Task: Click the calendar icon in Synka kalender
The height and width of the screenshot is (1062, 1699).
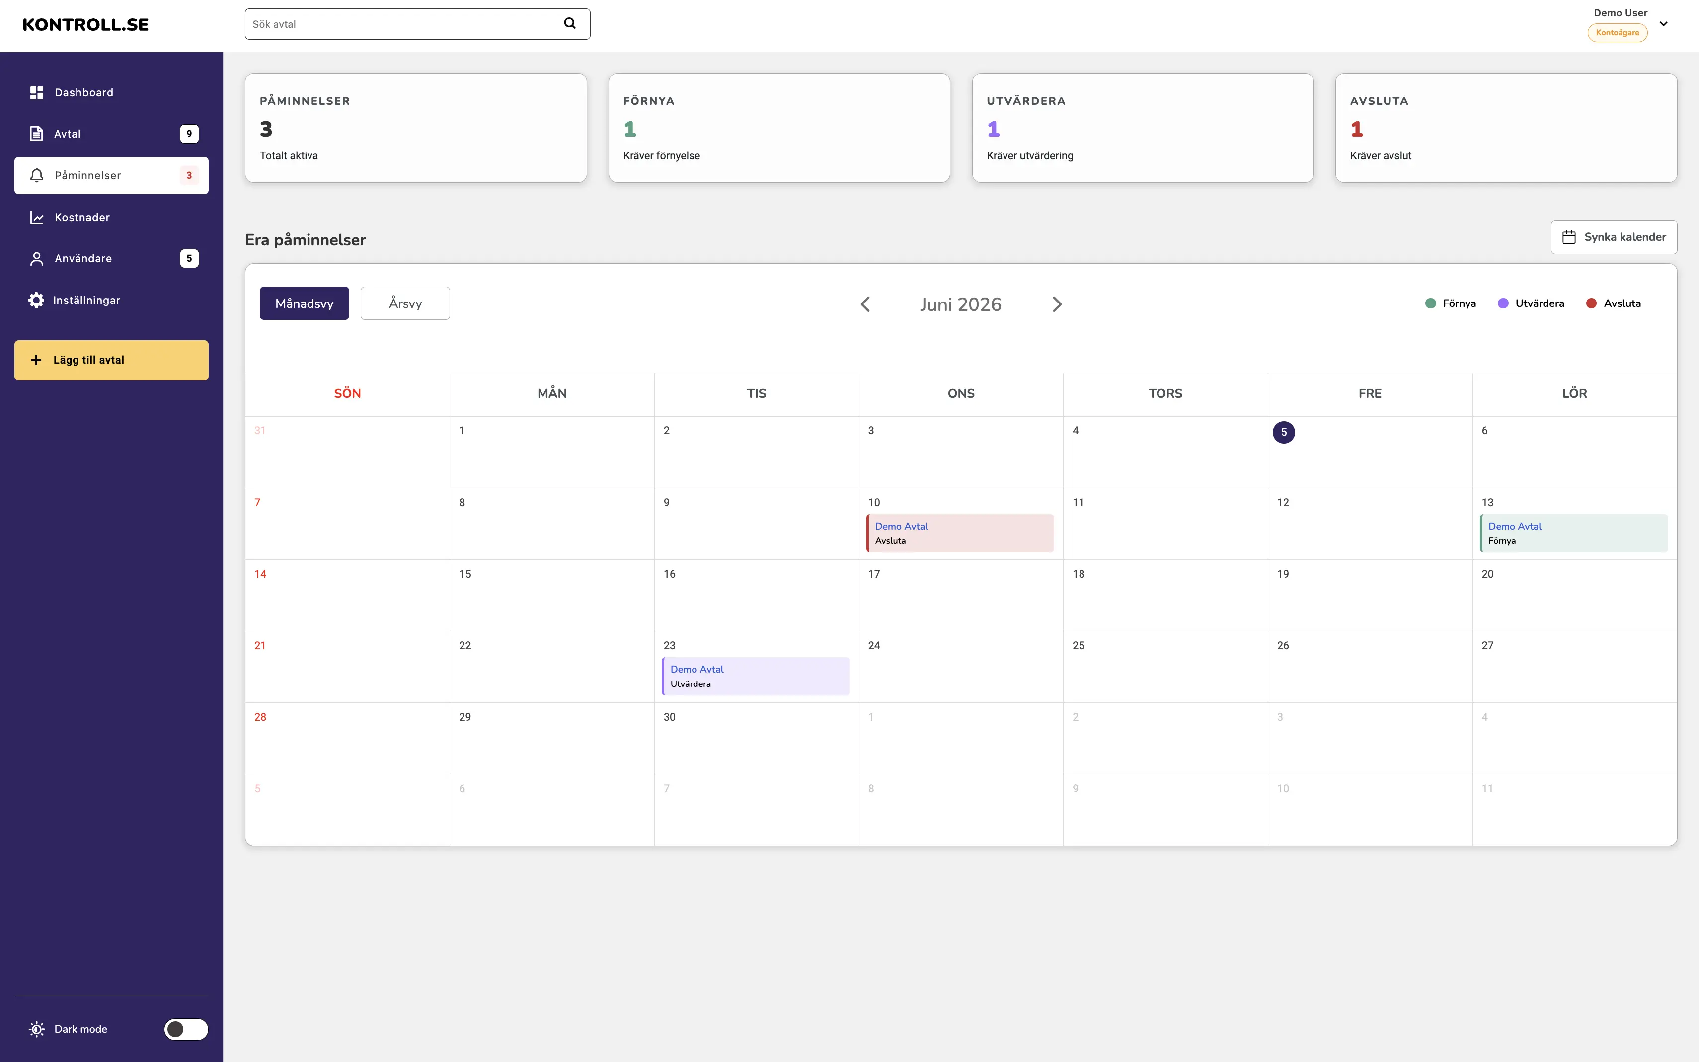Action: (1568, 237)
